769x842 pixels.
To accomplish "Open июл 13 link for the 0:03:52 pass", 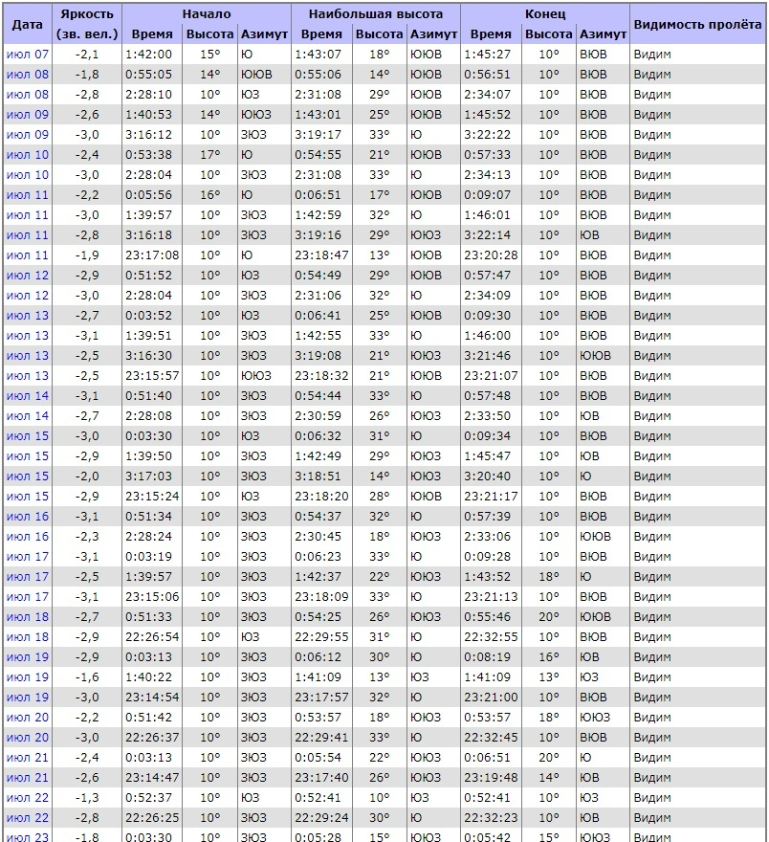I will (28, 315).
